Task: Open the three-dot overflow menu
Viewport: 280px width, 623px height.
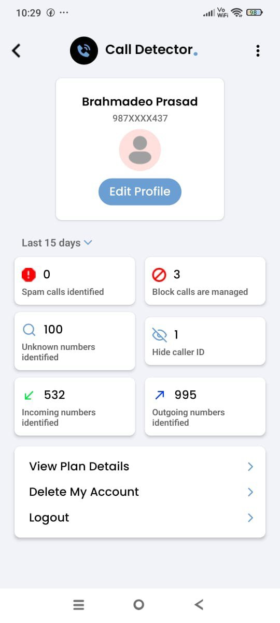Action: point(258,50)
